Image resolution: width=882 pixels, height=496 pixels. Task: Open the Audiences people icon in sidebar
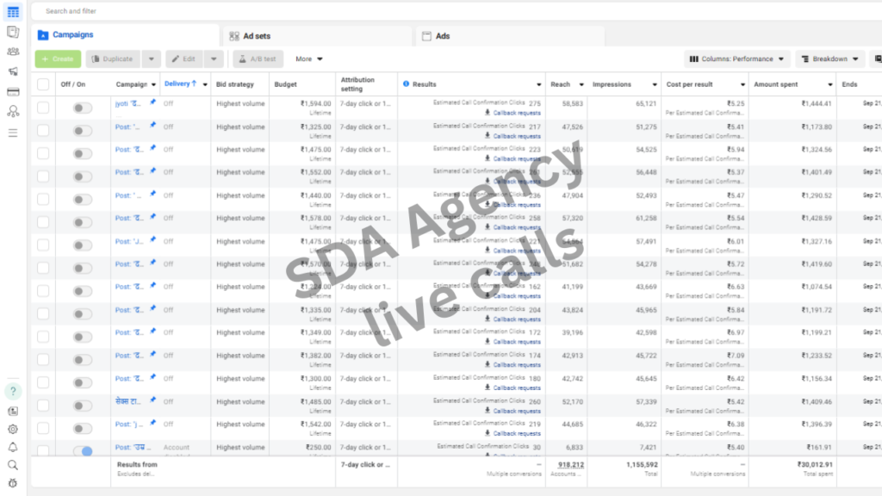(x=13, y=52)
